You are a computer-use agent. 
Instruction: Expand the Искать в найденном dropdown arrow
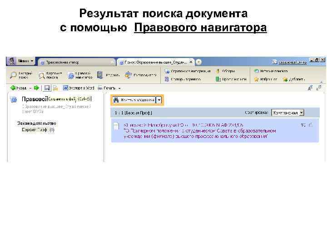[159, 100]
